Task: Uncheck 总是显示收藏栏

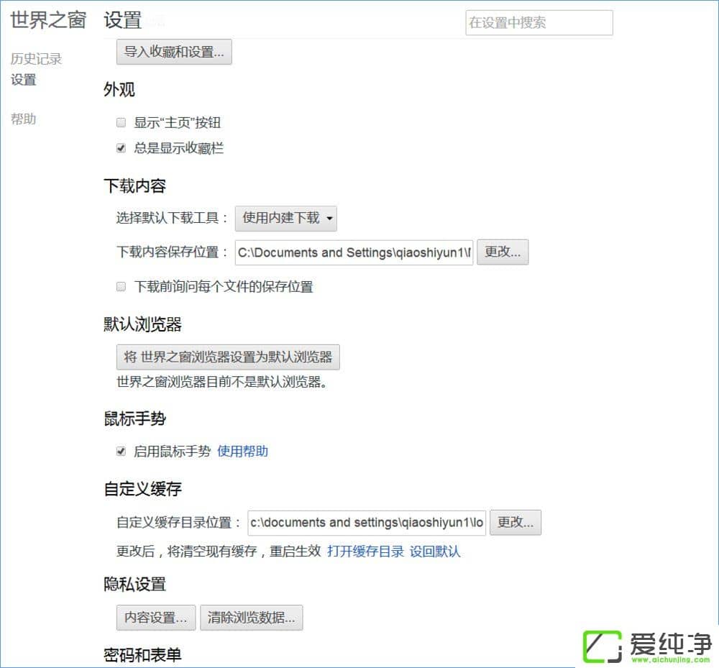Action: point(121,148)
